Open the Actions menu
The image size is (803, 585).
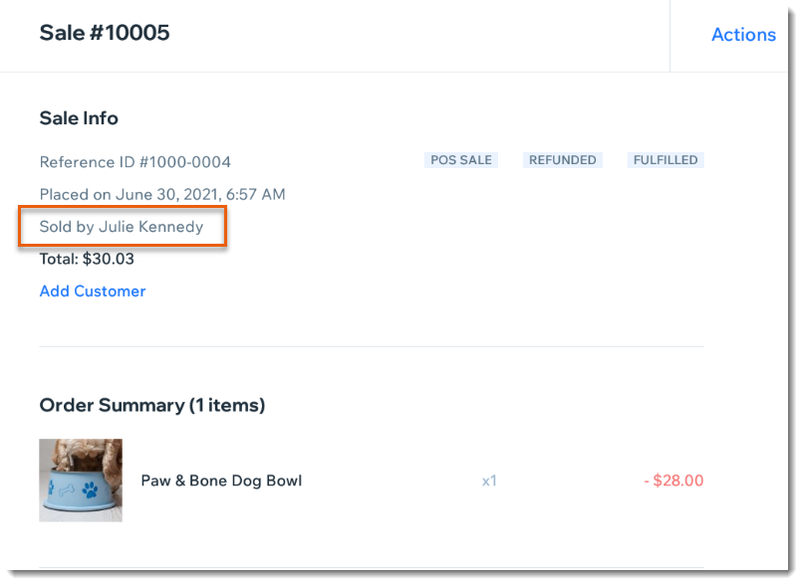point(743,35)
